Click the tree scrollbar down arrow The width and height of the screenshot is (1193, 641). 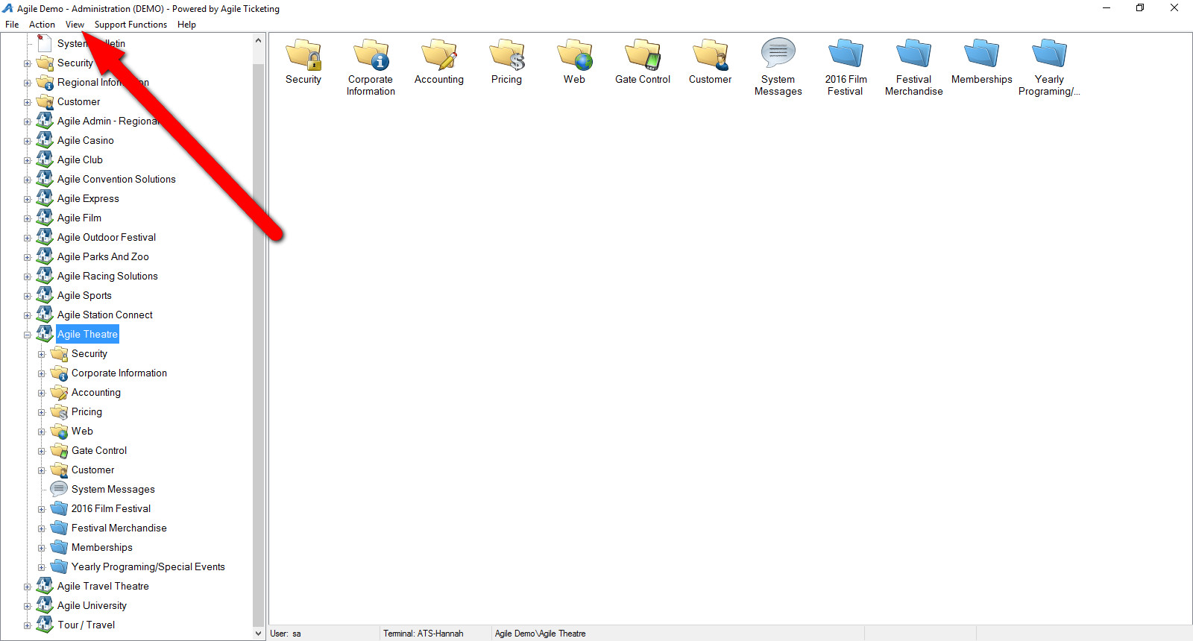tap(259, 634)
